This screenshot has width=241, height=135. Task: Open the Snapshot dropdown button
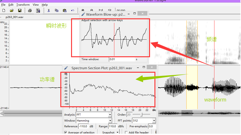pos(110,132)
